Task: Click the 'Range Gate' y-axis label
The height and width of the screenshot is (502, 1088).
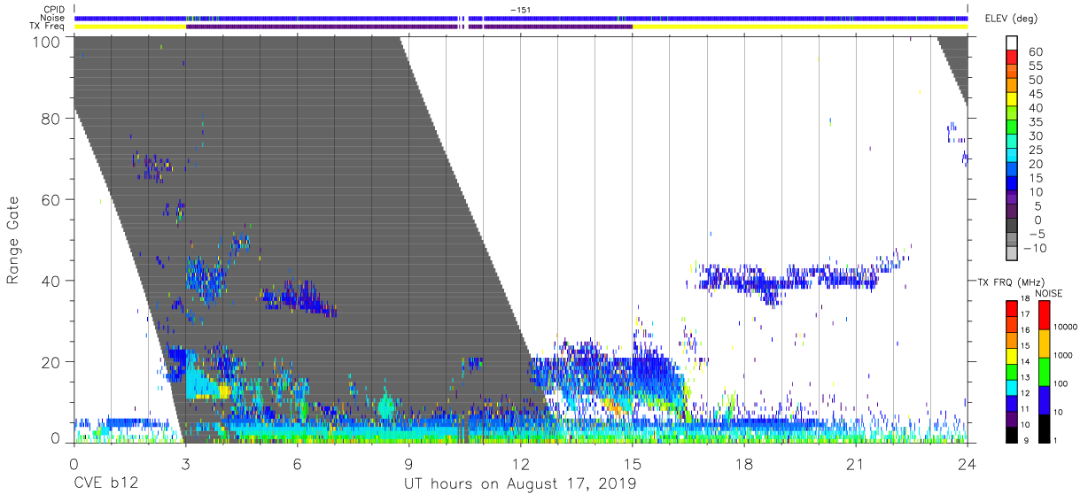Action: (13, 240)
